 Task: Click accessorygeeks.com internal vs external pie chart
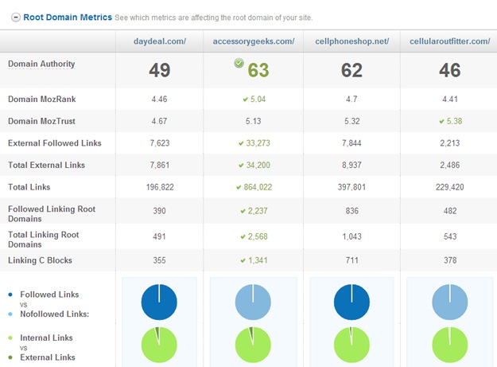coord(253,345)
